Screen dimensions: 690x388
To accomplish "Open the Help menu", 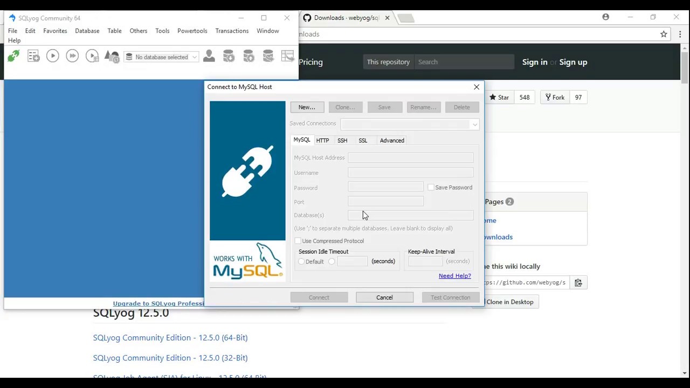I will pyautogui.click(x=14, y=40).
